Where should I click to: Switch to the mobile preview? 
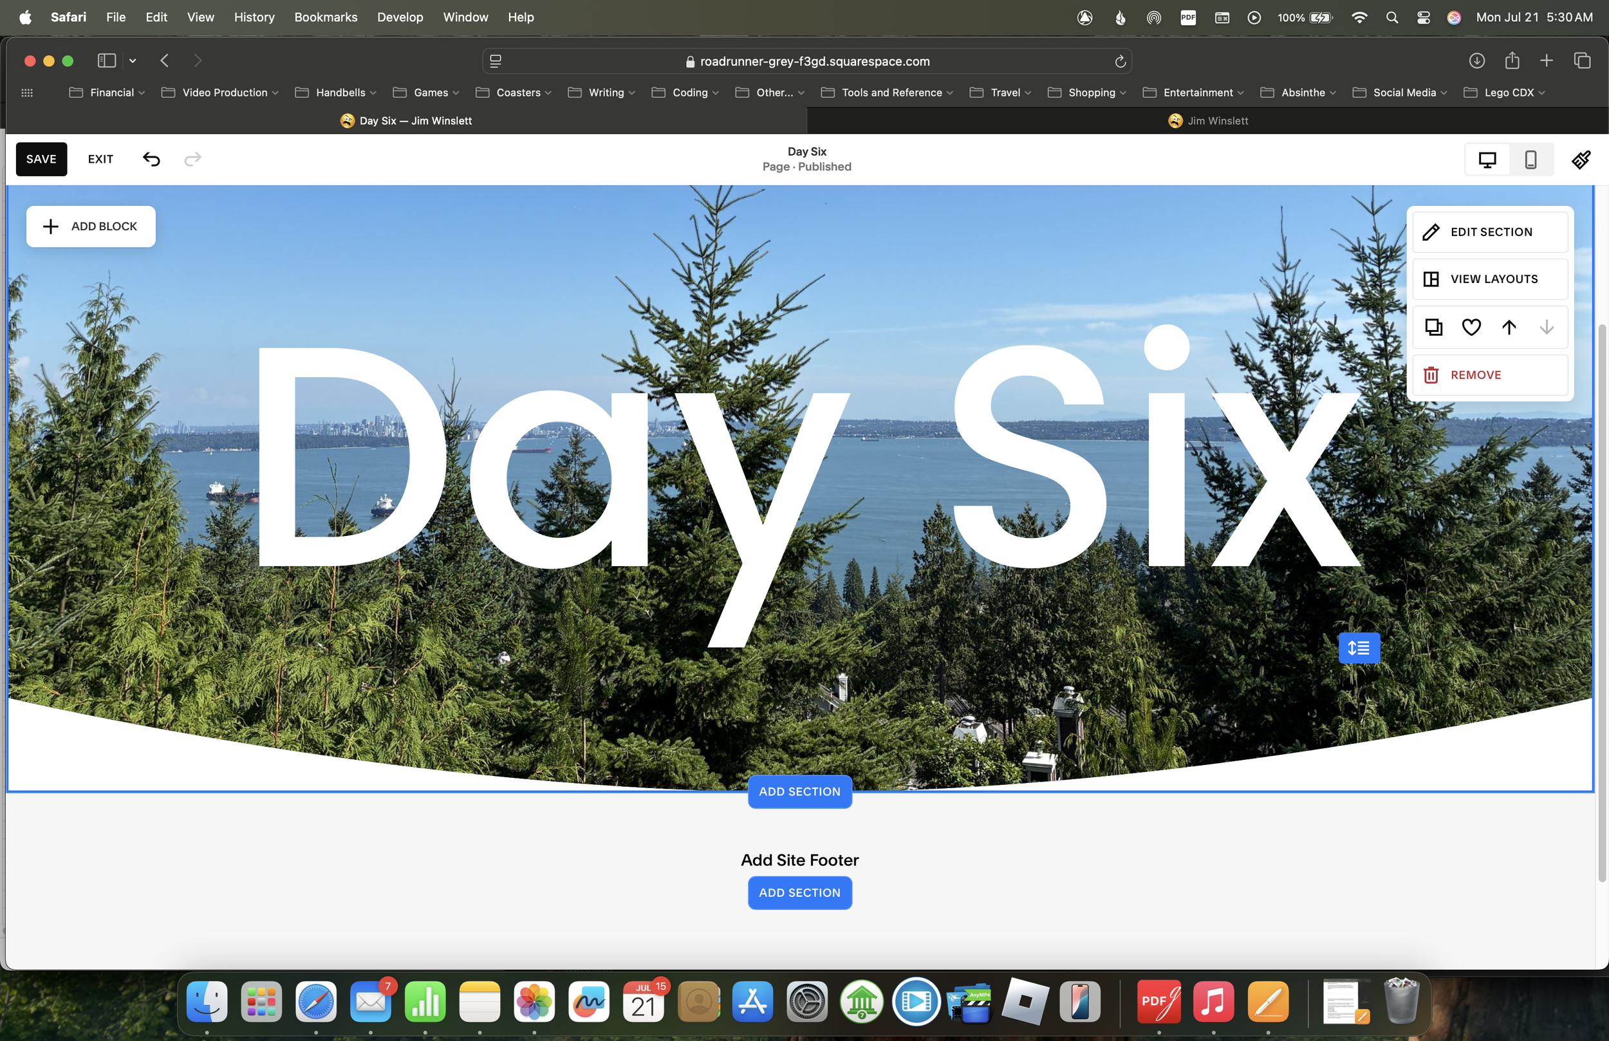tap(1530, 160)
